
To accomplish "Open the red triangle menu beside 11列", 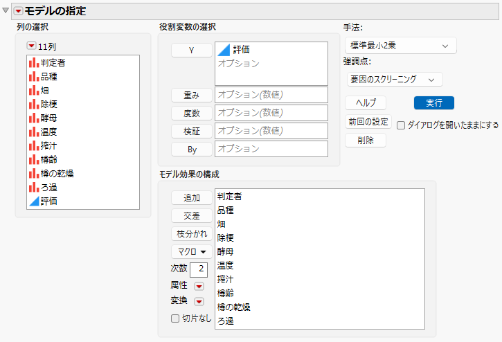I will [x=31, y=46].
